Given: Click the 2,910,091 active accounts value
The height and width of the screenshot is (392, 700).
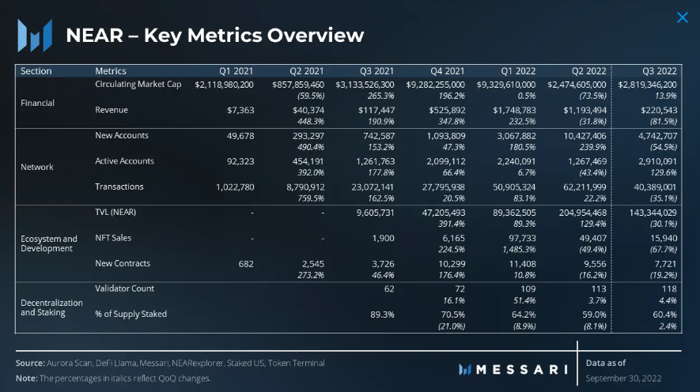Looking at the screenshot, I should coord(657,161).
